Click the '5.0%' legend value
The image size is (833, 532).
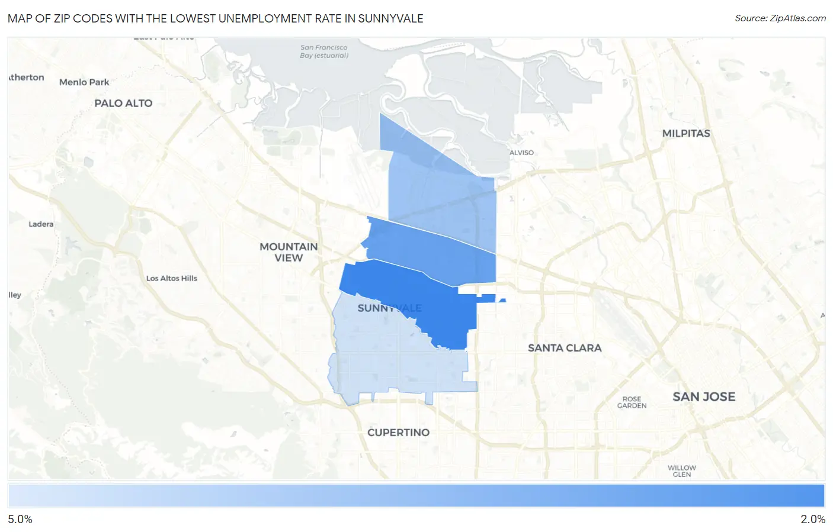pos(20,519)
